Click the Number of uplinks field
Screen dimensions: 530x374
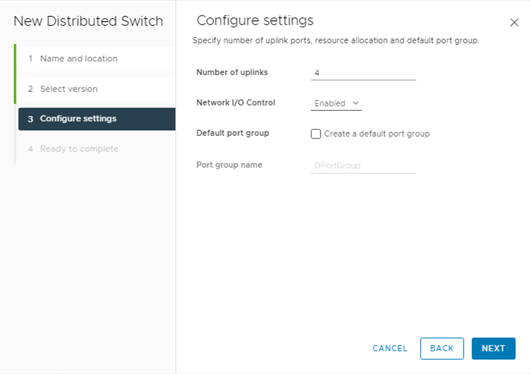click(363, 73)
